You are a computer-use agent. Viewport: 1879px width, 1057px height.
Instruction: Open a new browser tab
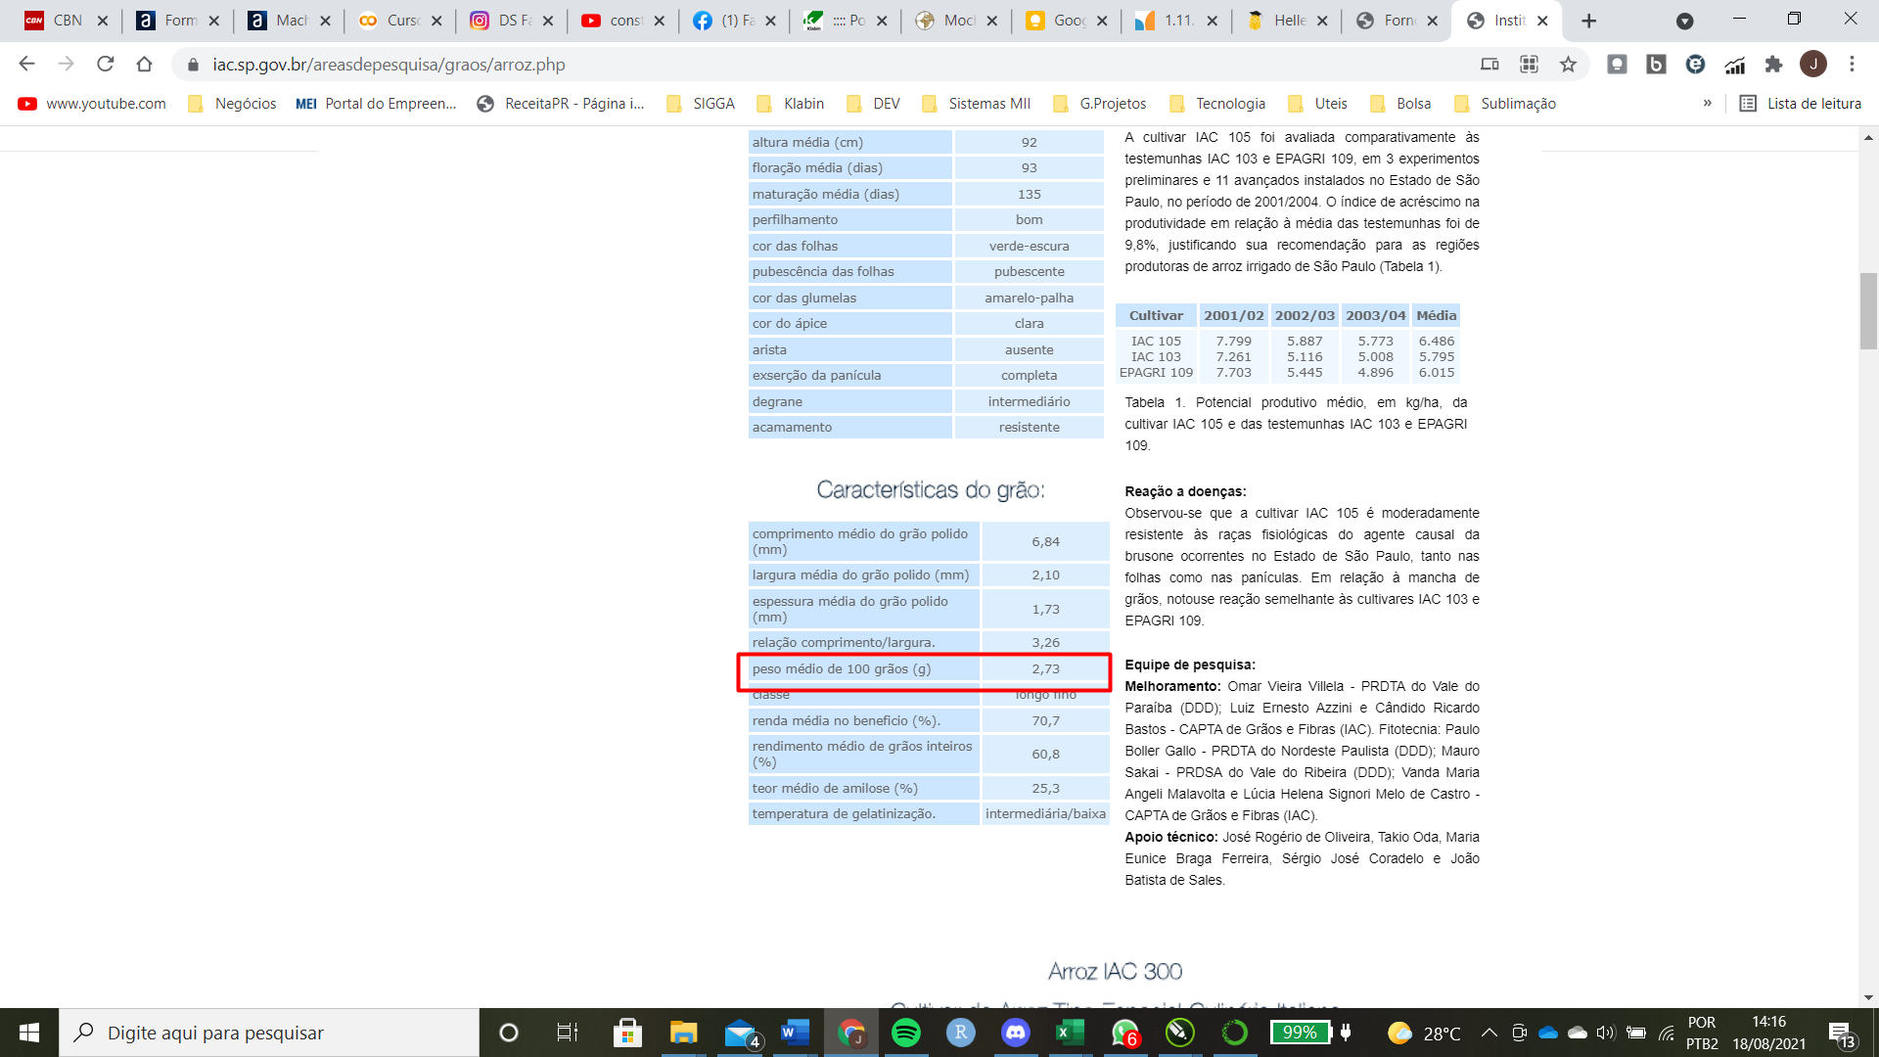tap(1588, 21)
